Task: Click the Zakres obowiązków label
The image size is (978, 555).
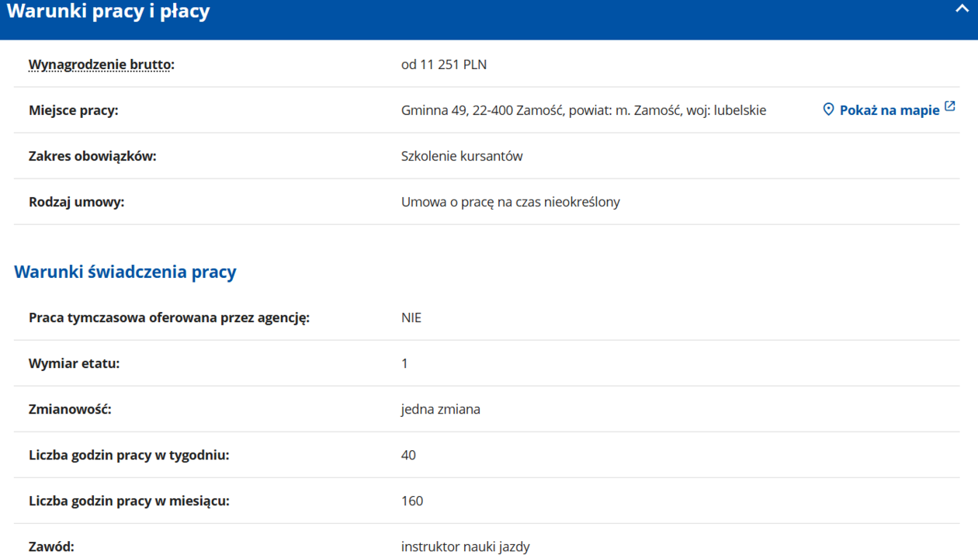Action: tap(92, 156)
